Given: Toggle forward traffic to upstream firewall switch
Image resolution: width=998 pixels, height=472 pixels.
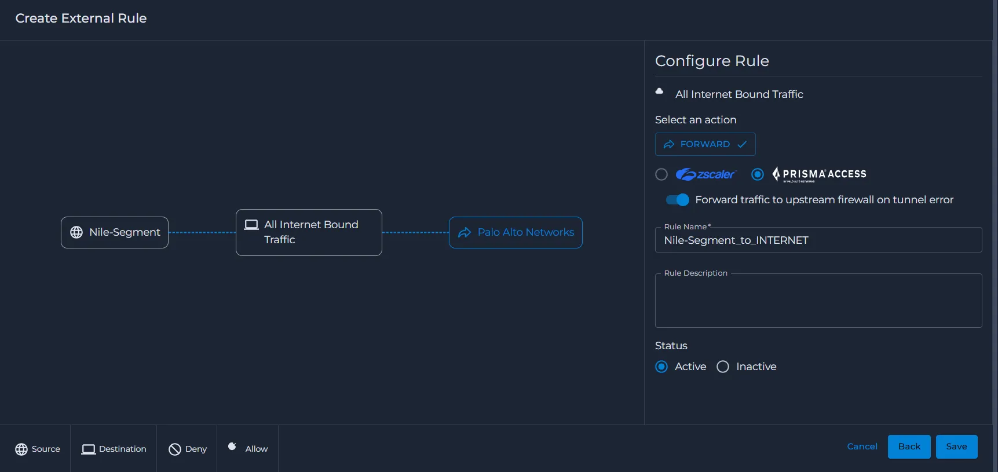Looking at the screenshot, I should point(678,200).
